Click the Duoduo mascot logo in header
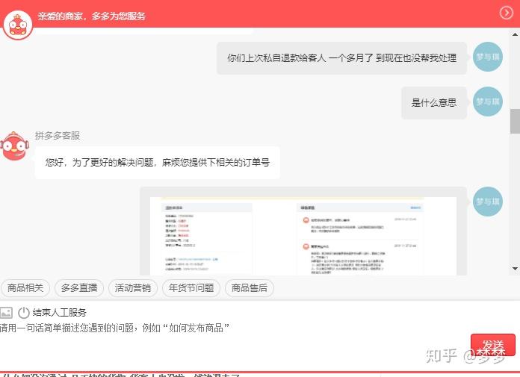520x377 pixels. 18,25
